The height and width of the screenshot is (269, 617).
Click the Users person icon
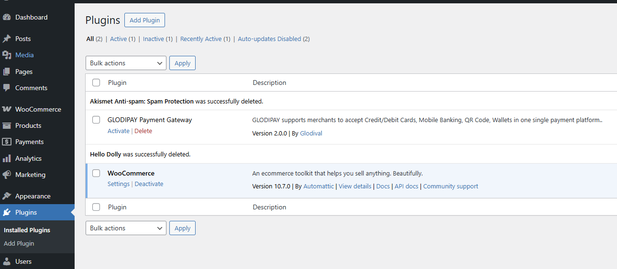(x=7, y=261)
